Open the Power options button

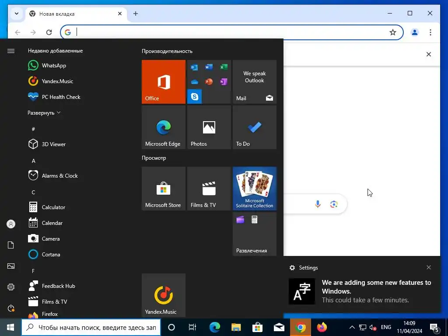tap(11, 308)
